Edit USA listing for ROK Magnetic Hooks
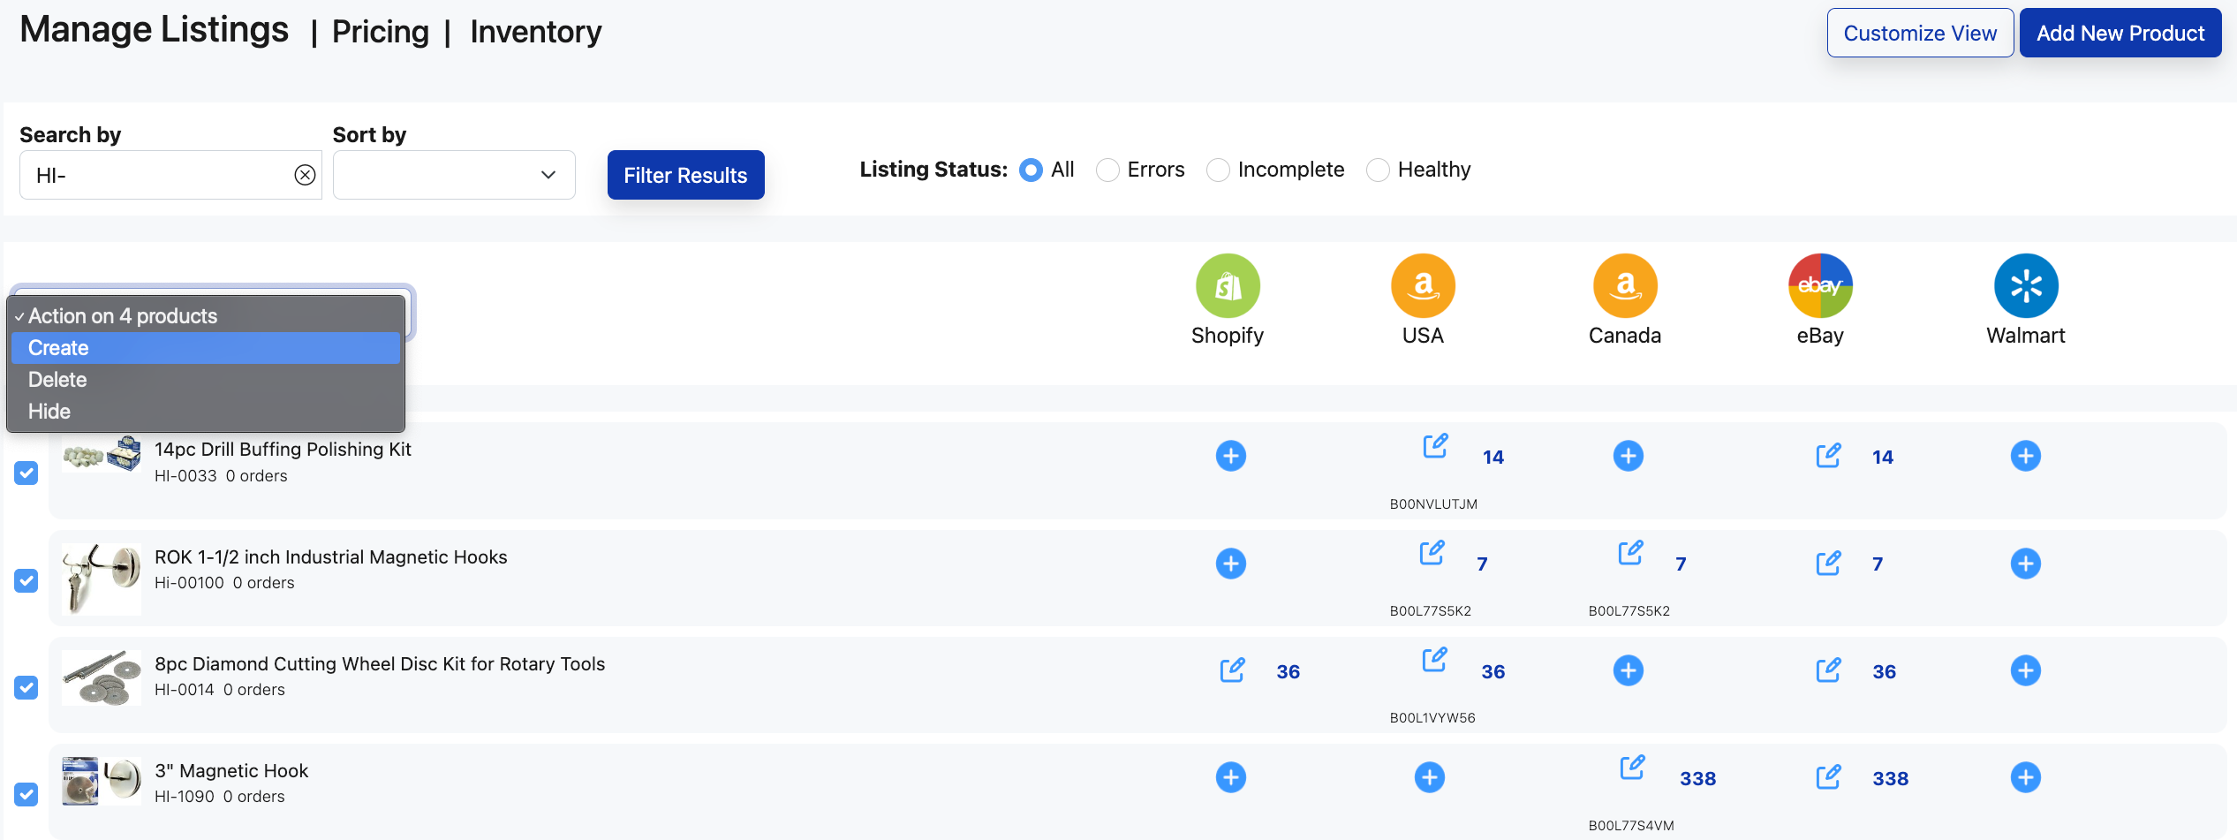The image size is (2237, 840). coord(1432,553)
